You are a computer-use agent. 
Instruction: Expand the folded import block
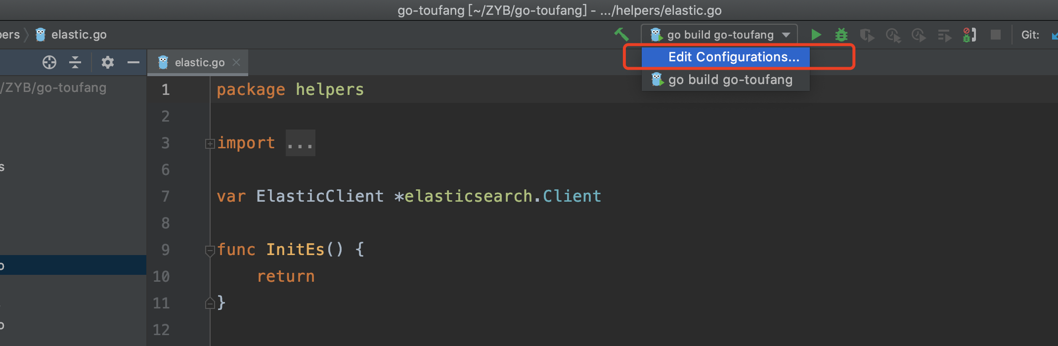coord(210,144)
